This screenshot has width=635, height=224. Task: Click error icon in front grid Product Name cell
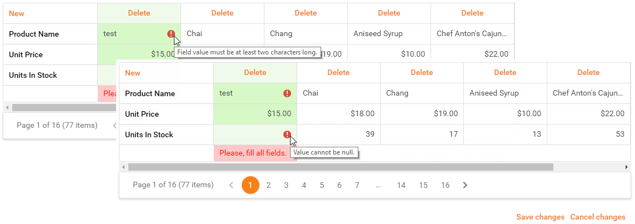click(287, 93)
